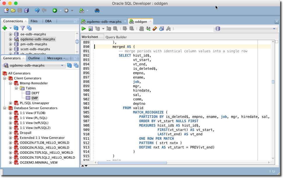Click the Aa change case icon
283x178 pixels.
(148, 29)
